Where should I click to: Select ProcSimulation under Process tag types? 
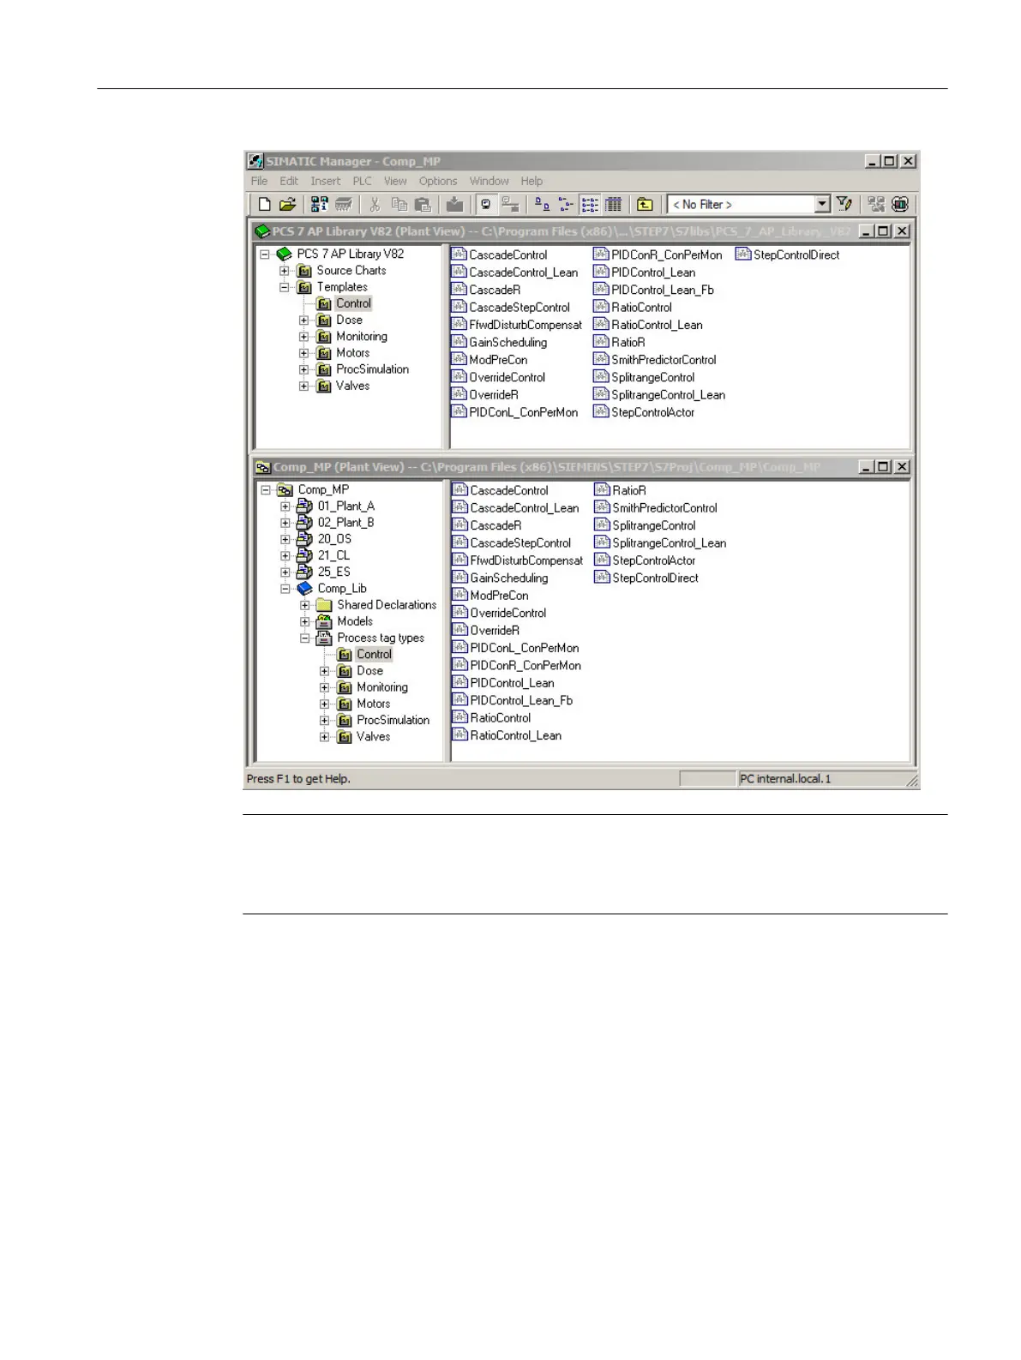click(x=393, y=720)
